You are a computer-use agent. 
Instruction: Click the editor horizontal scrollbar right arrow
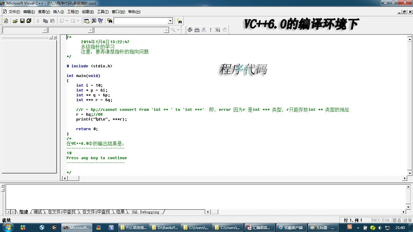click(x=405, y=178)
